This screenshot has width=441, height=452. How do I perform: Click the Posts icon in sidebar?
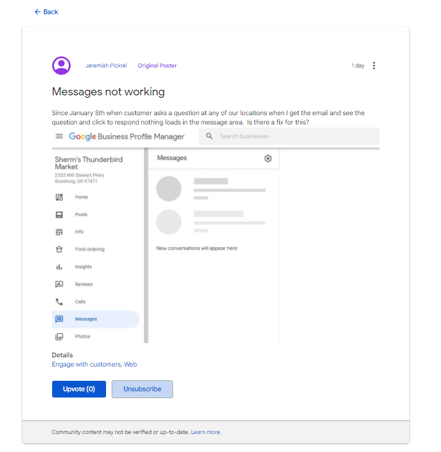tap(59, 215)
